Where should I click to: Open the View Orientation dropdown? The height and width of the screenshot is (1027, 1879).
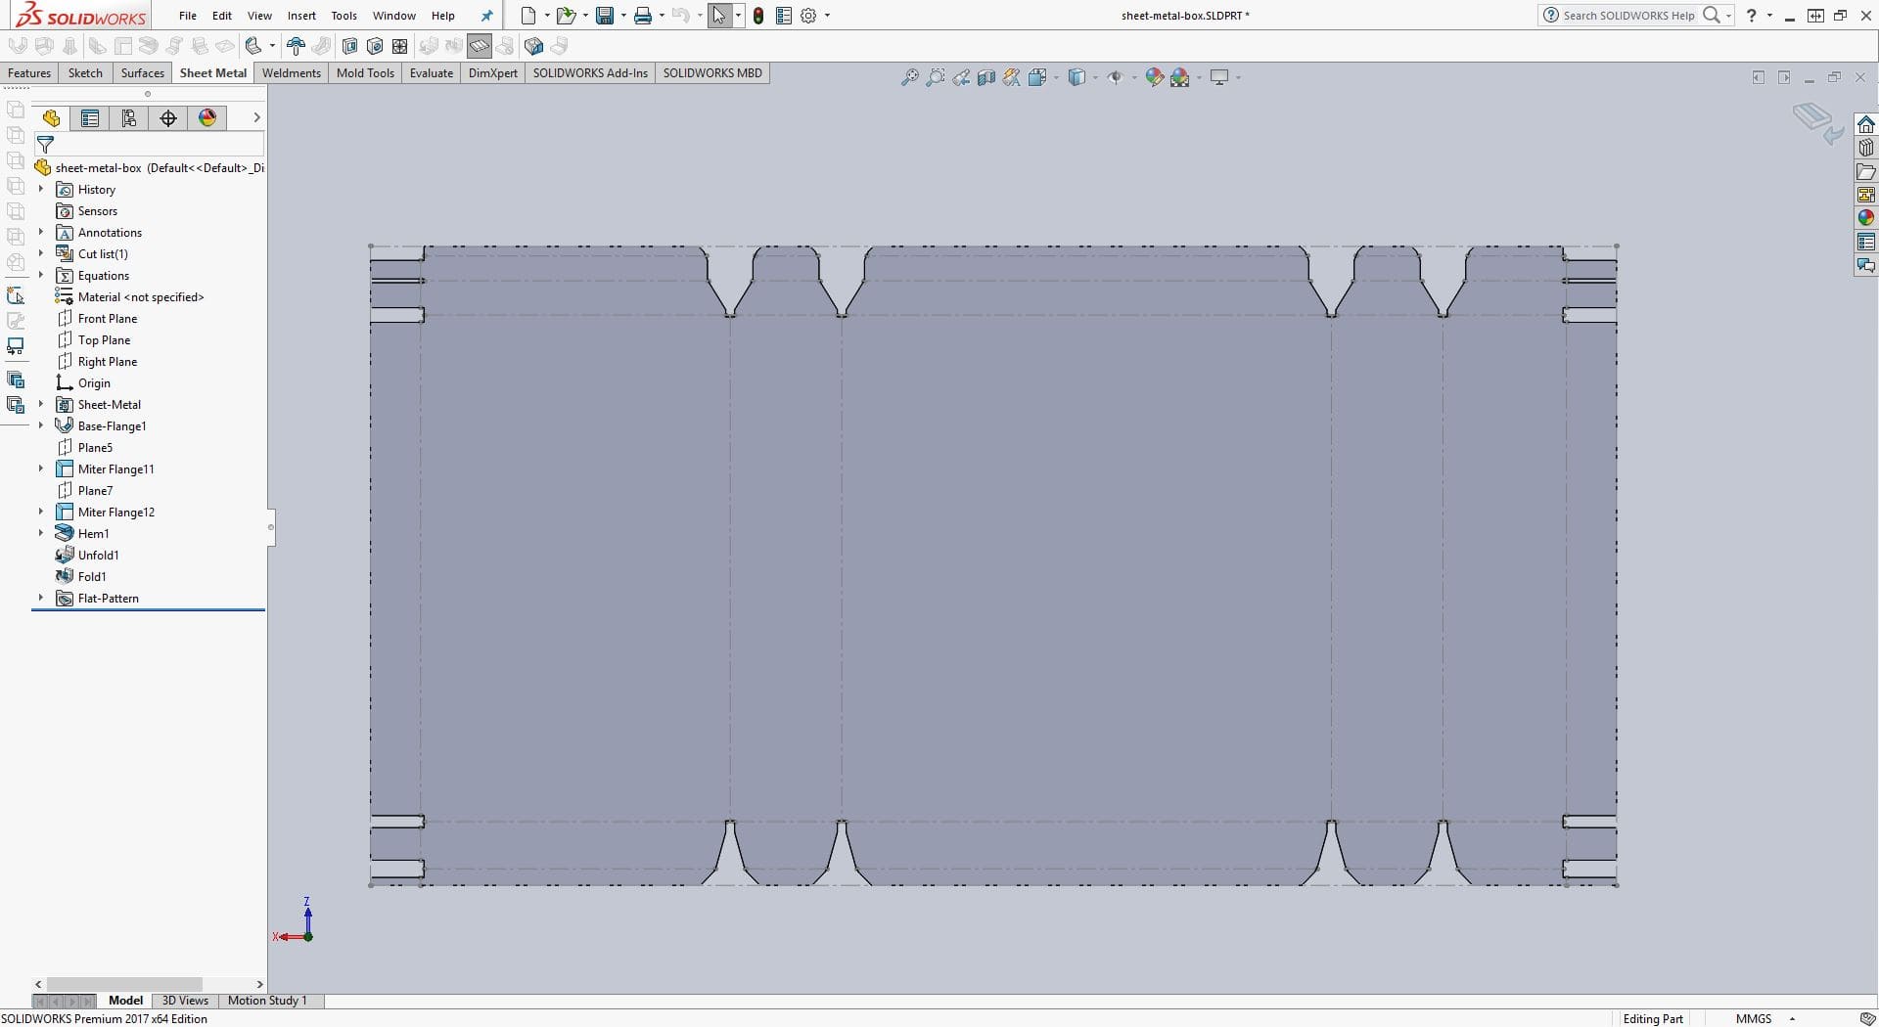[x=1056, y=77]
